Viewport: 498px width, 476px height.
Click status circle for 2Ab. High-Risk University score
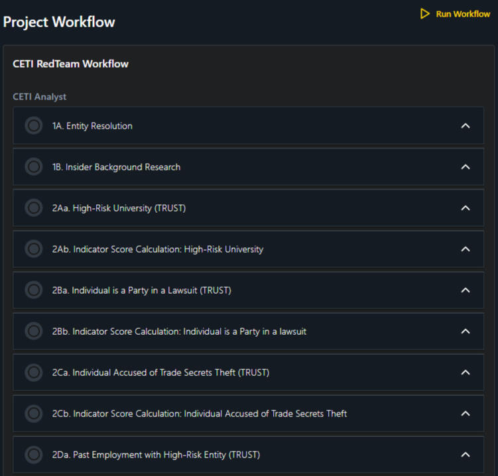point(33,249)
